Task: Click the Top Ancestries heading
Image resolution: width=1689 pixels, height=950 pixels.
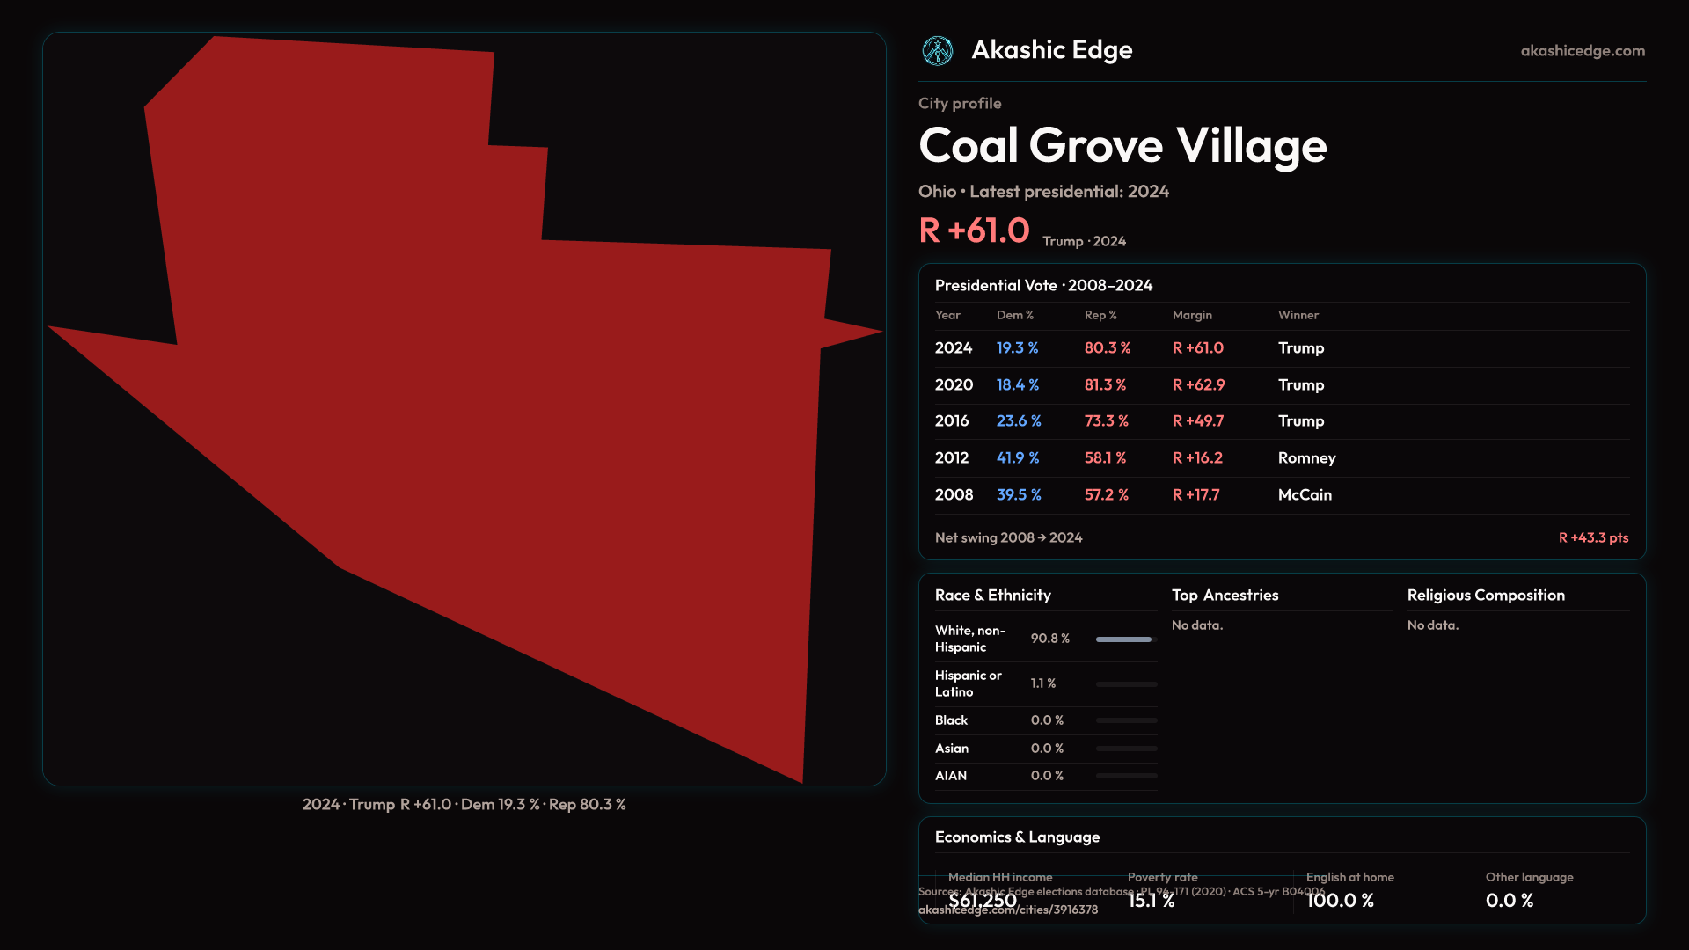Action: pos(1225,596)
